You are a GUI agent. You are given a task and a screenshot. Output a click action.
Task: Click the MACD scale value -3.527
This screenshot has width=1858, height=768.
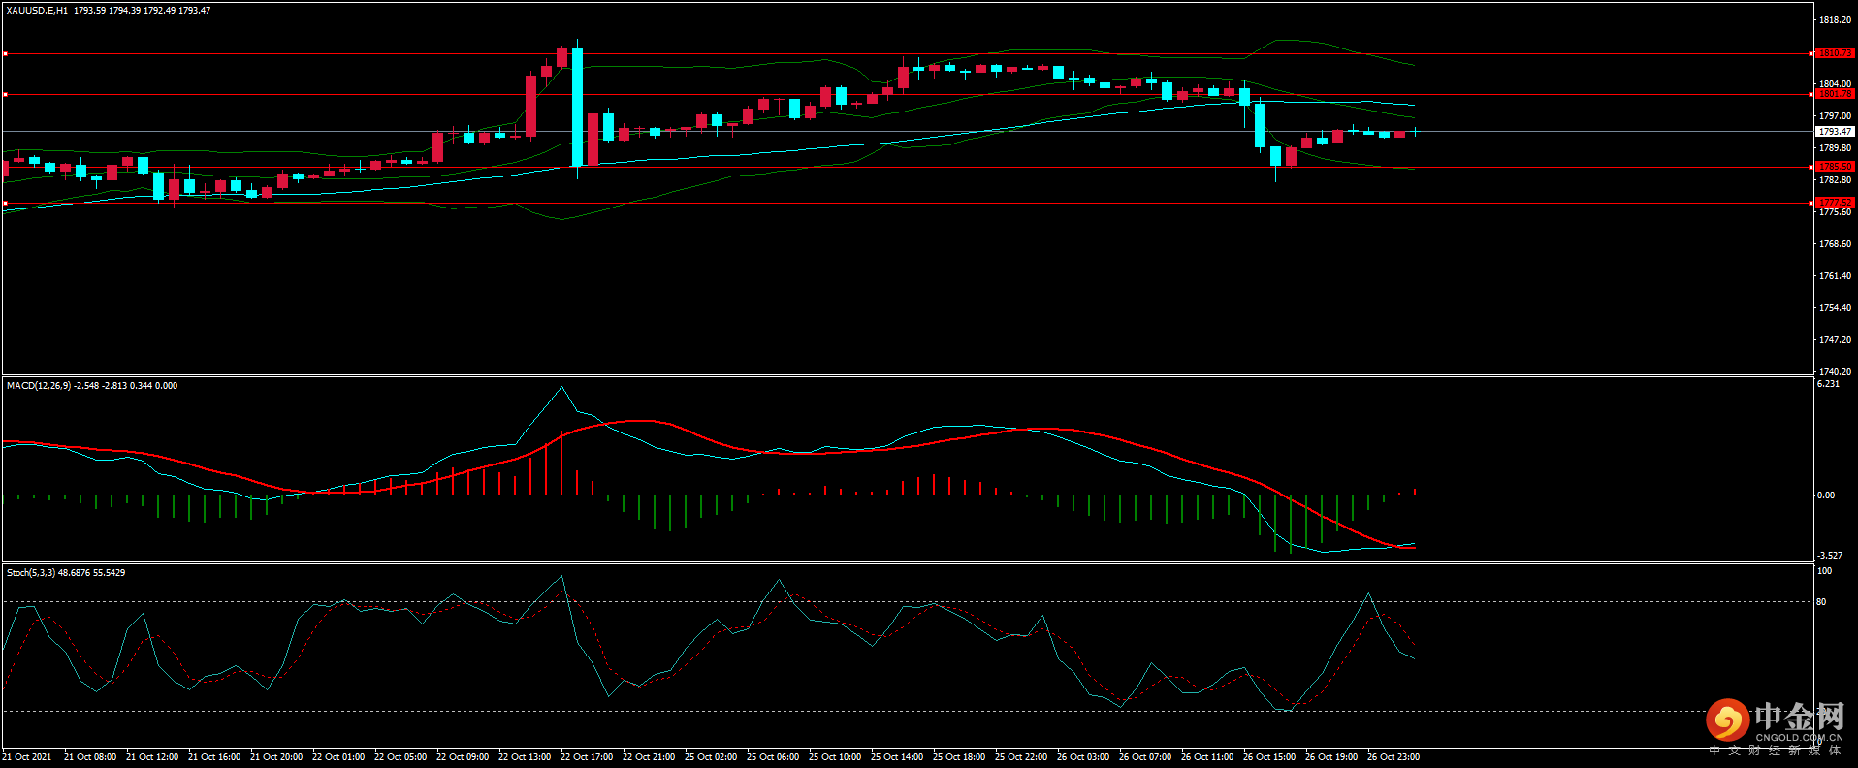[x=1830, y=556]
